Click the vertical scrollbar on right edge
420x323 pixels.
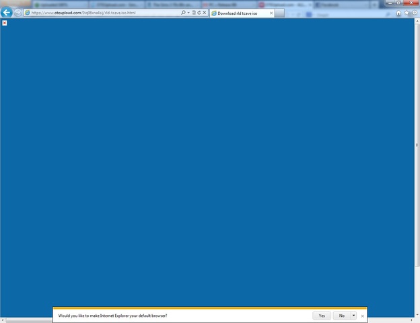(x=417, y=145)
